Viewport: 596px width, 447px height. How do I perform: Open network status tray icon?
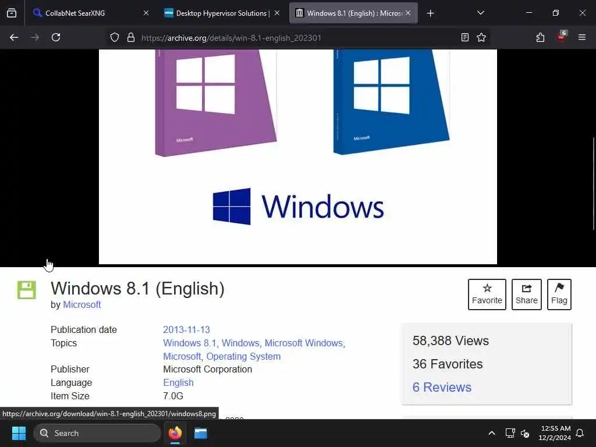tap(510, 433)
